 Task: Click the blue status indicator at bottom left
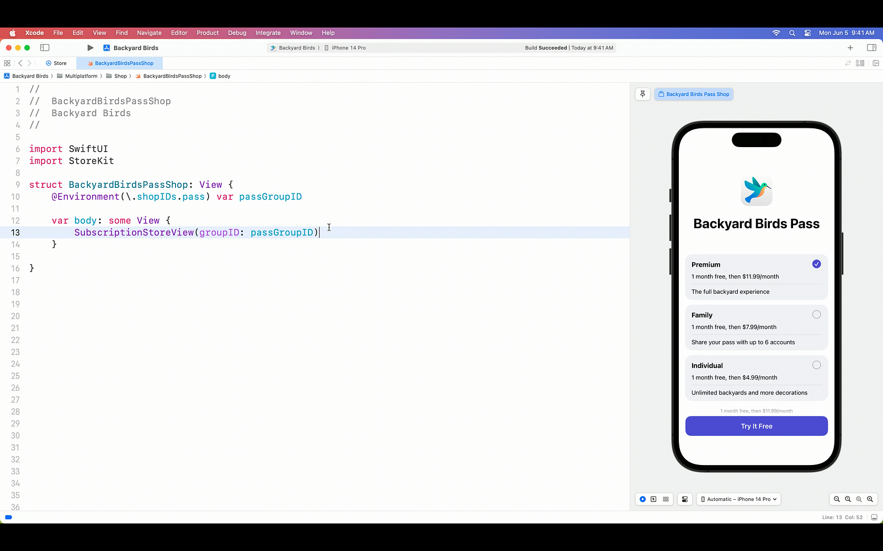(x=8, y=517)
